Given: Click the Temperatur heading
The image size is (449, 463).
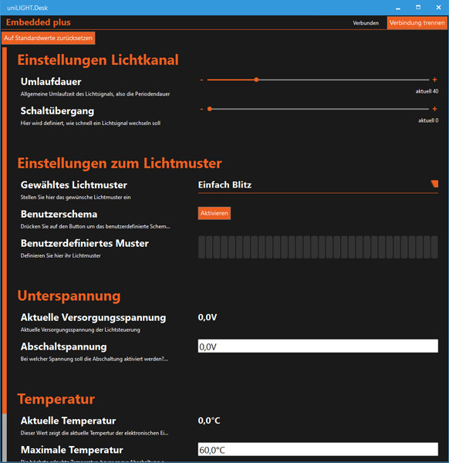Looking at the screenshot, I should [x=56, y=399].
